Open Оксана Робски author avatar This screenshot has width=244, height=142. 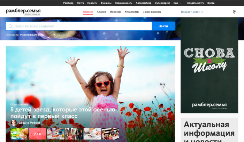click(x=14, y=123)
